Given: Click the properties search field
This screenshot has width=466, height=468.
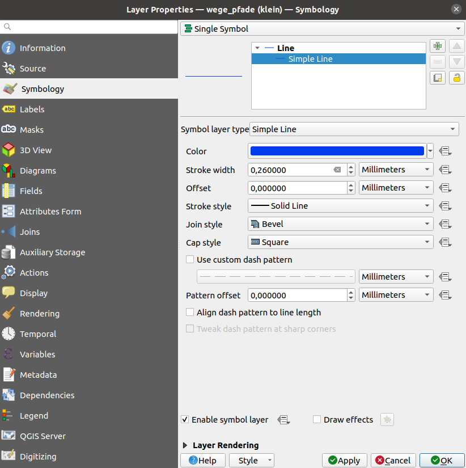Looking at the screenshot, I should 89,27.
